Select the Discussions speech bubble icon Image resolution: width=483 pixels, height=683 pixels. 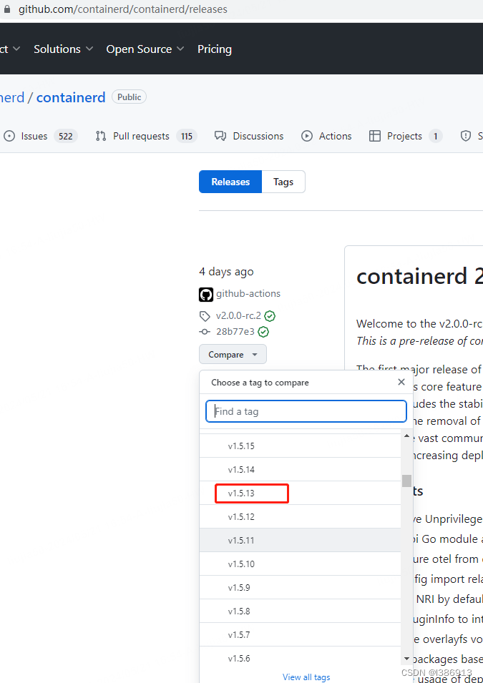click(220, 136)
